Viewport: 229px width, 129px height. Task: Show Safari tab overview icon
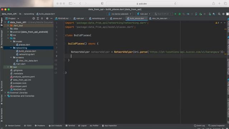point(225,3)
